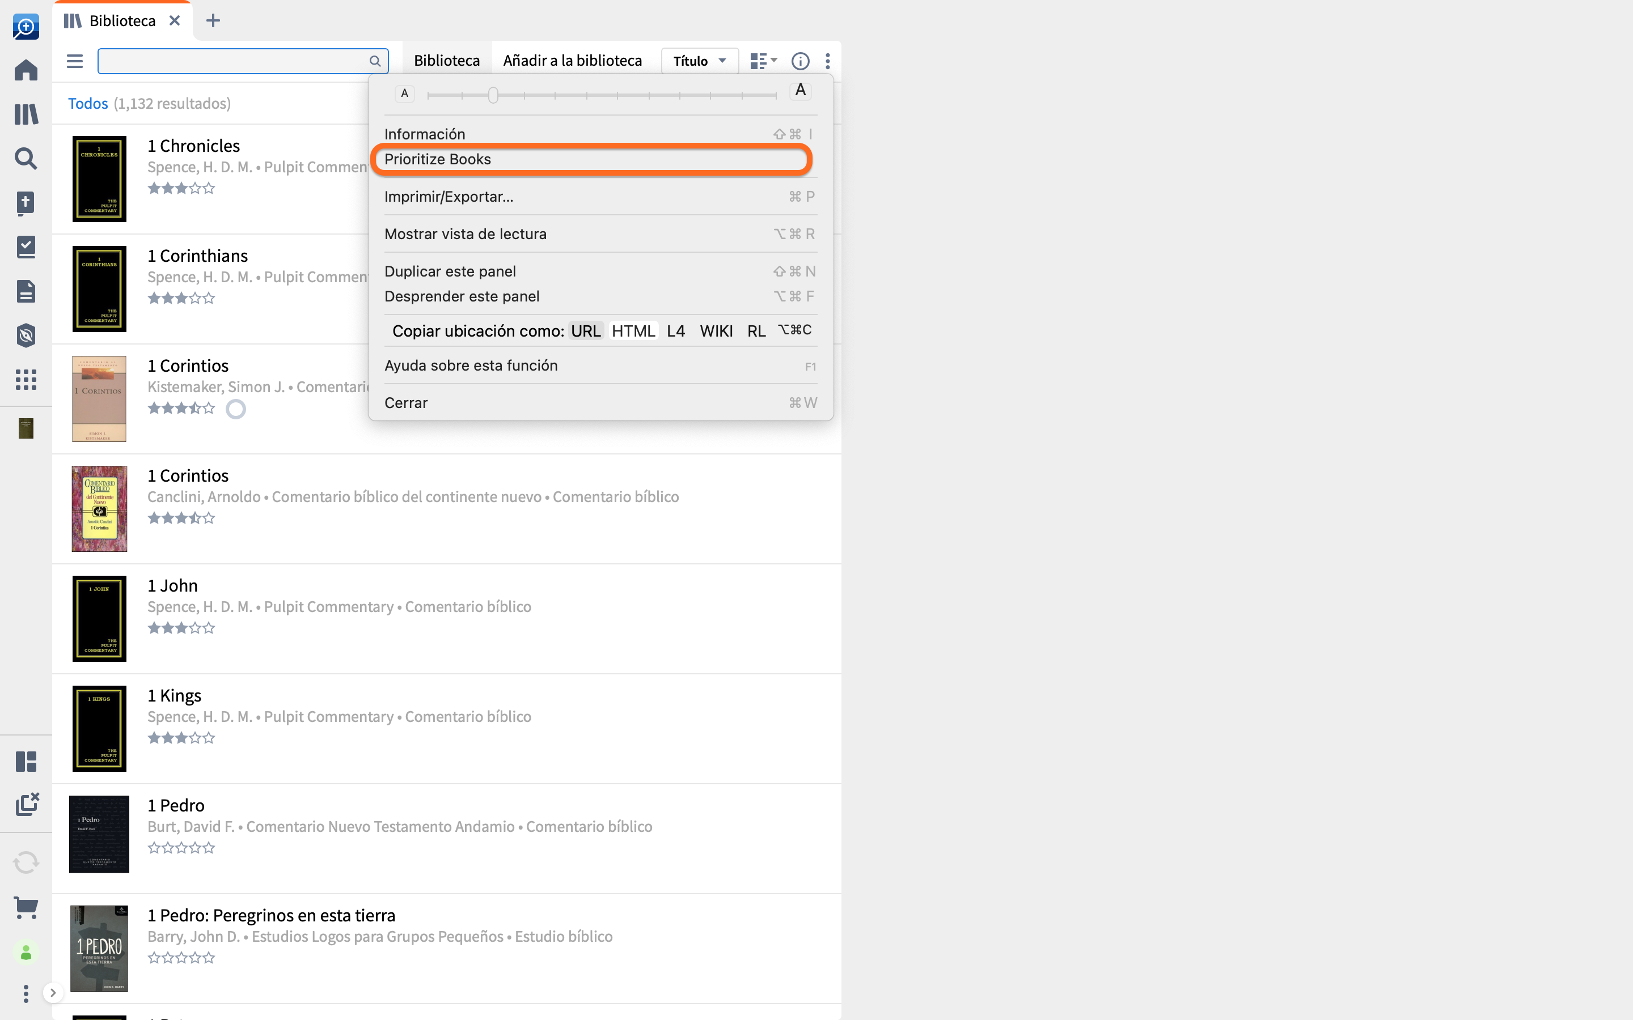Click the sync refresh icon

click(26, 862)
